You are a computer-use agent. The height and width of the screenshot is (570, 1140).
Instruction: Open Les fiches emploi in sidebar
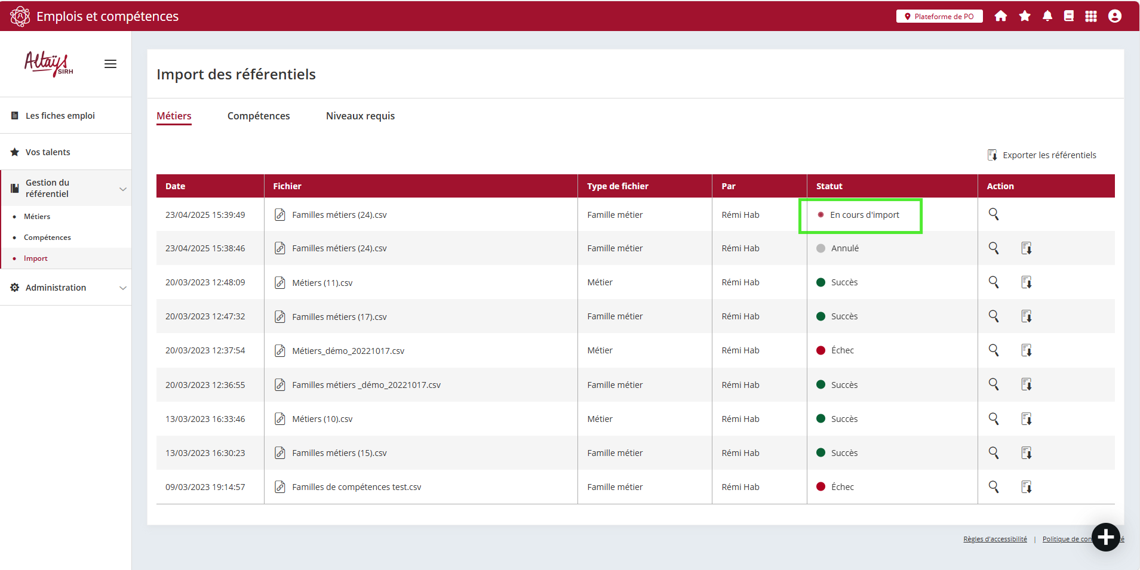(x=60, y=116)
